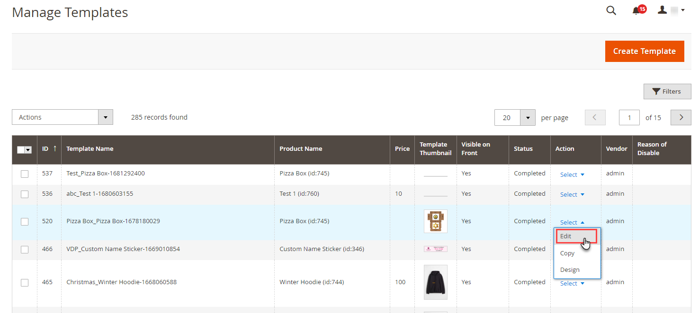This screenshot has width=699, height=313.
Task: Go to next page arrow
Action: (x=681, y=117)
